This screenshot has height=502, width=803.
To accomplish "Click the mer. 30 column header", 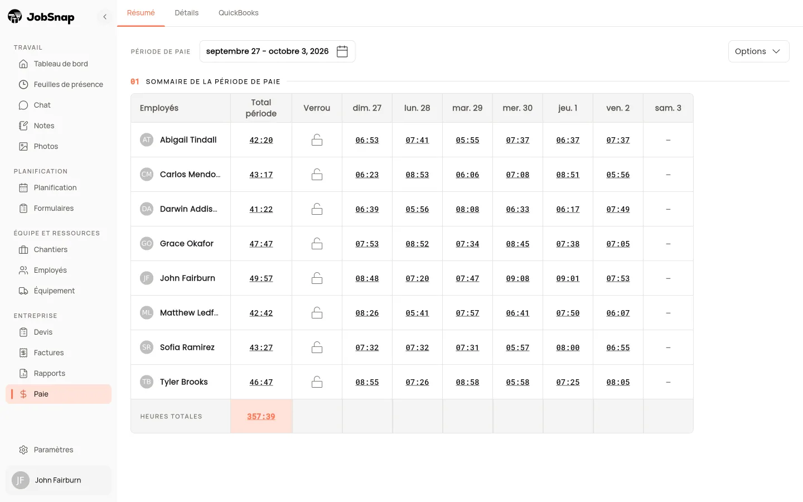I will point(517,108).
